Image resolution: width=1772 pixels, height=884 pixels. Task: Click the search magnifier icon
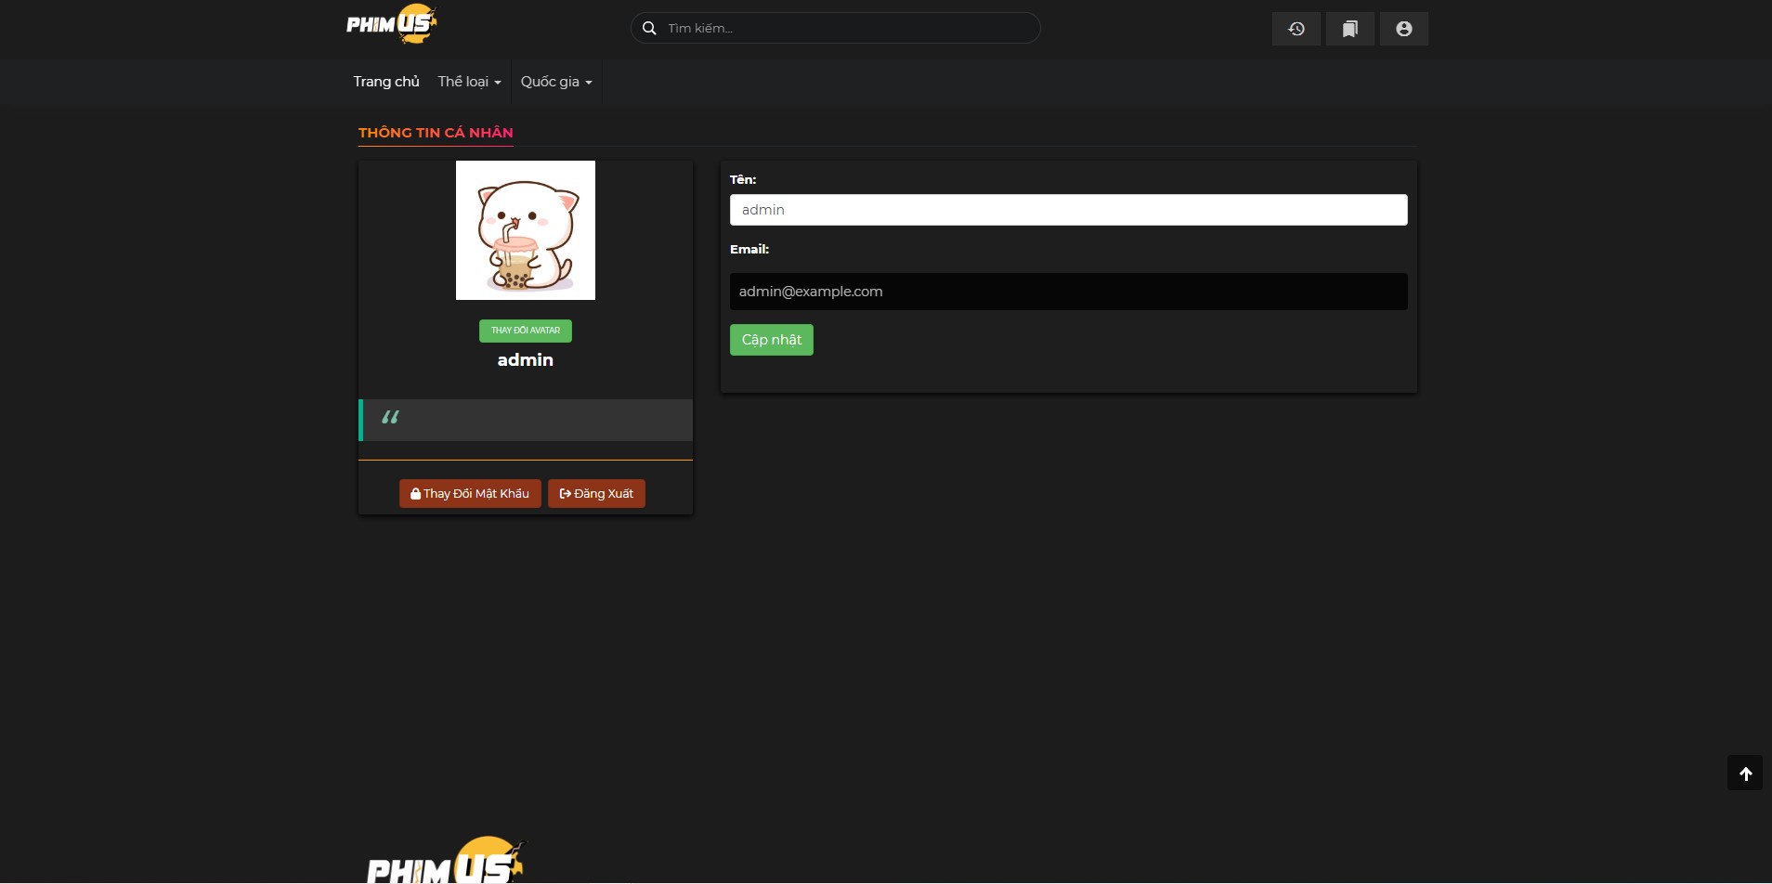click(649, 29)
